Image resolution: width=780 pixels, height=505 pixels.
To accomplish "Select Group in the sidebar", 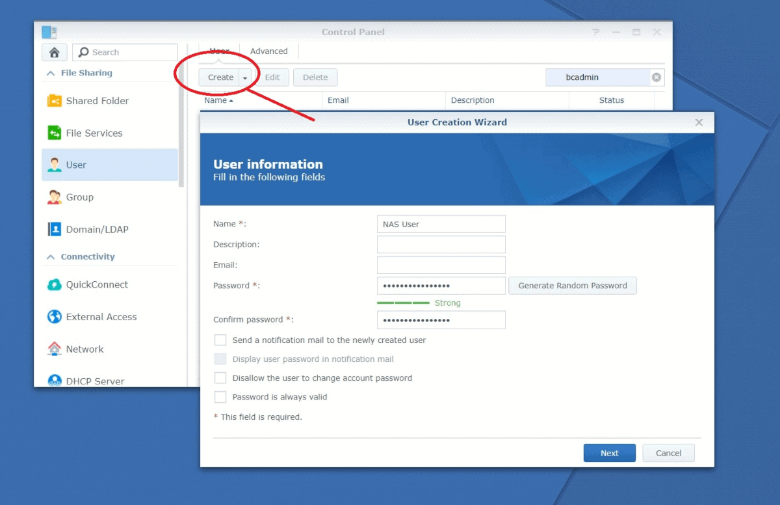I will tap(110, 197).
